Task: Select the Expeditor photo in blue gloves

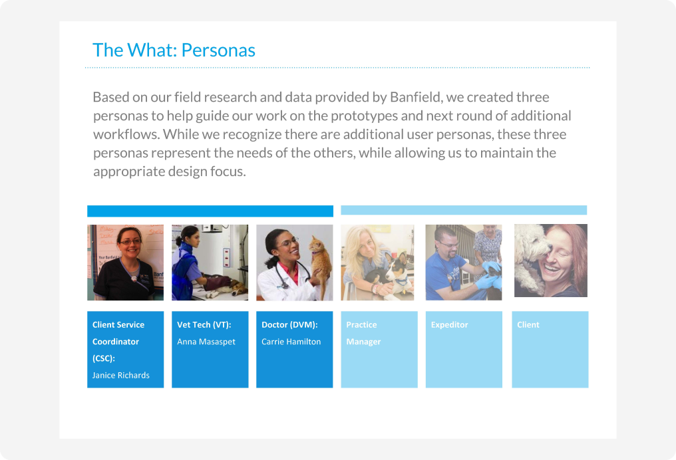Action: tap(464, 263)
